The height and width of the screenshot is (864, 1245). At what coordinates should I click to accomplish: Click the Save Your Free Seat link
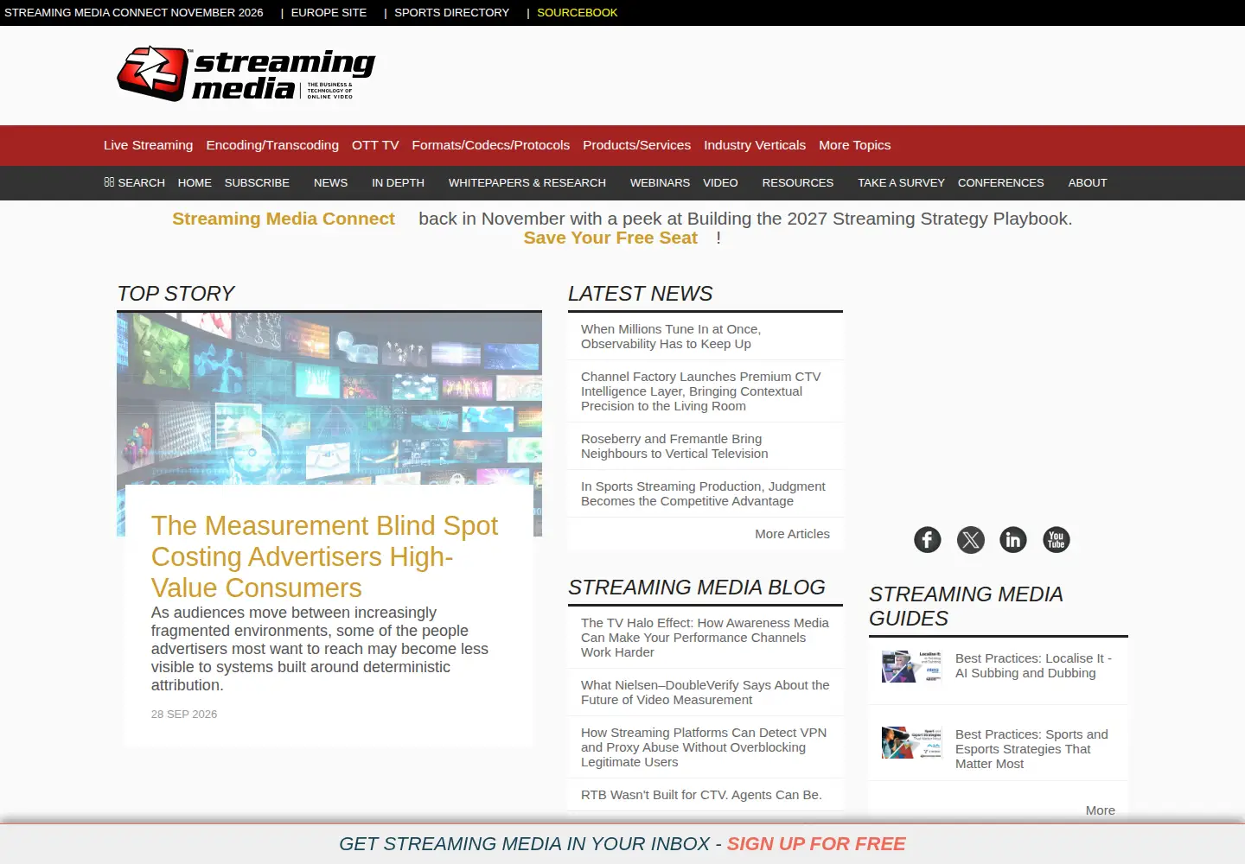pyautogui.click(x=610, y=238)
